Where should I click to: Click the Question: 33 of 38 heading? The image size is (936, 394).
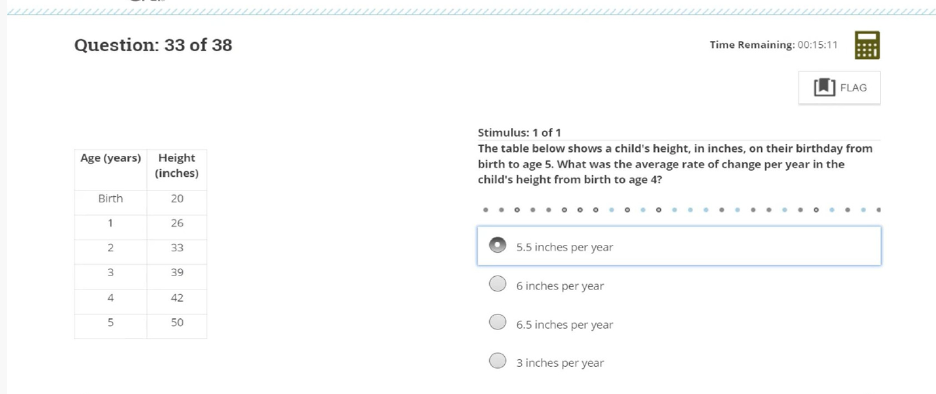[x=153, y=45]
